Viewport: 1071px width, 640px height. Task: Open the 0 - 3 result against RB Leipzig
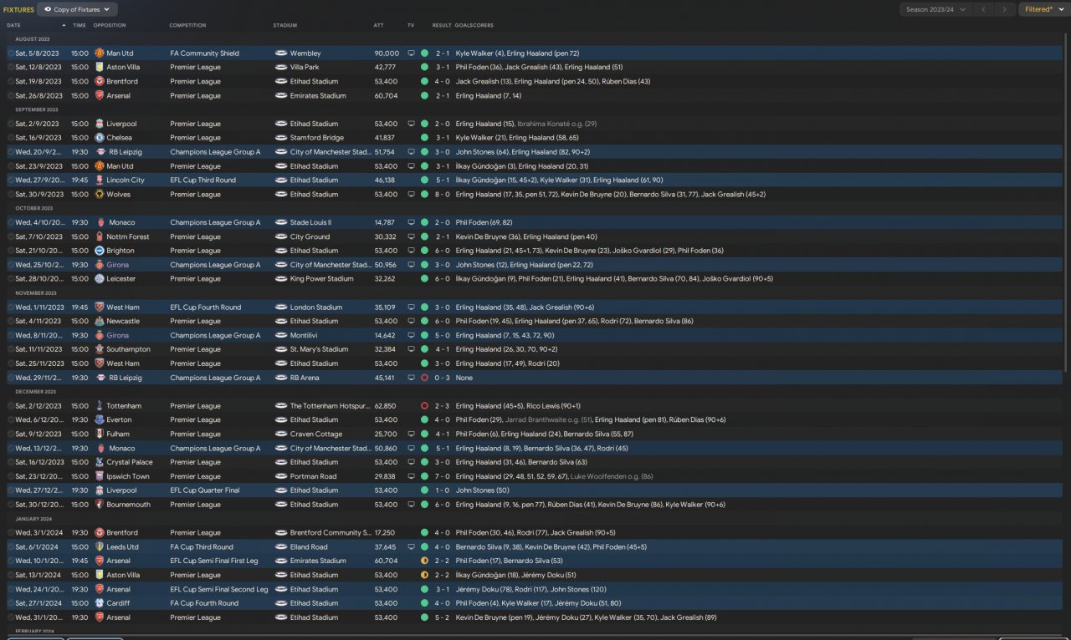(x=442, y=378)
